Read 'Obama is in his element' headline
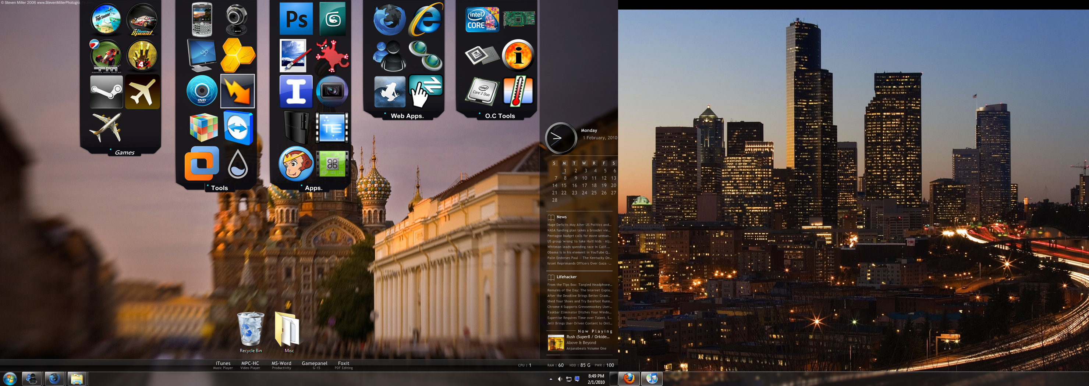 579,252
